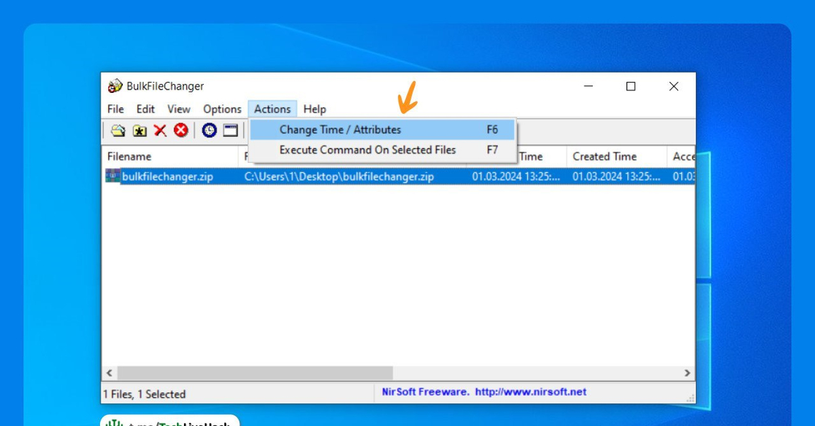Open the File menu

click(x=115, y=109)
